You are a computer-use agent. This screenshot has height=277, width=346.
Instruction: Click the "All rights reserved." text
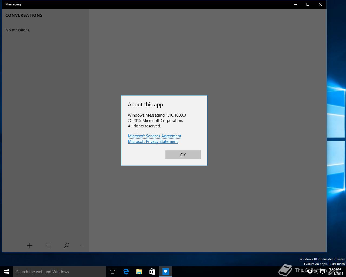[x=144, y=126]
